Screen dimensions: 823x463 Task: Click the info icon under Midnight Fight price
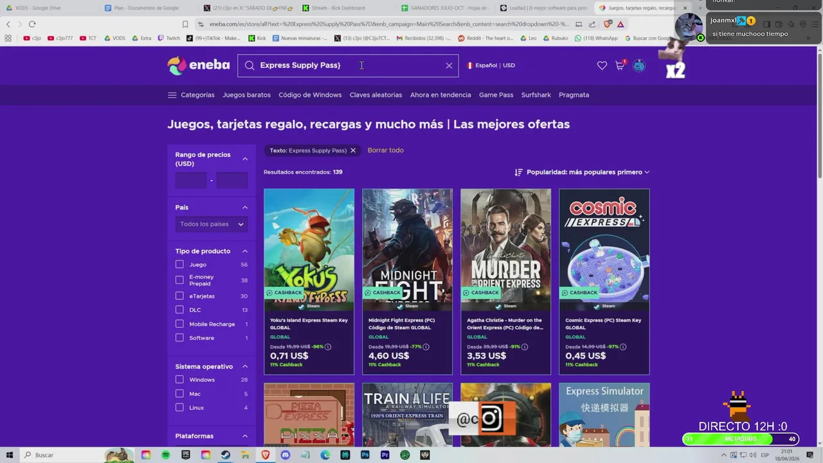coord(426,347)
